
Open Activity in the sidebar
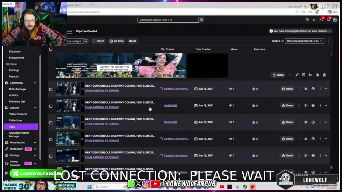[13, 95]
